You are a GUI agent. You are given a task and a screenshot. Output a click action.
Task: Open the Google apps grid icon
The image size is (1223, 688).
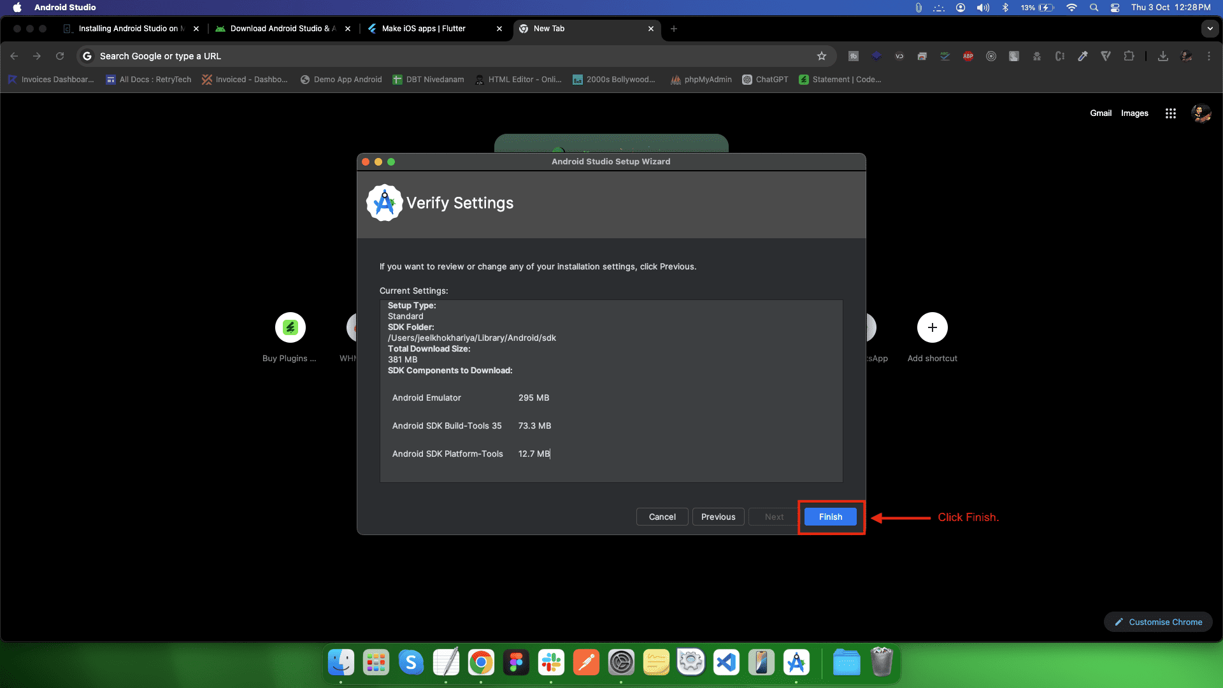[1170, 113]
